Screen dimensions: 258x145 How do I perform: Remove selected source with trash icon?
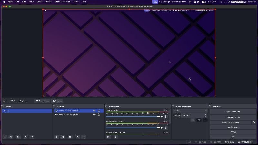point(63,137)
